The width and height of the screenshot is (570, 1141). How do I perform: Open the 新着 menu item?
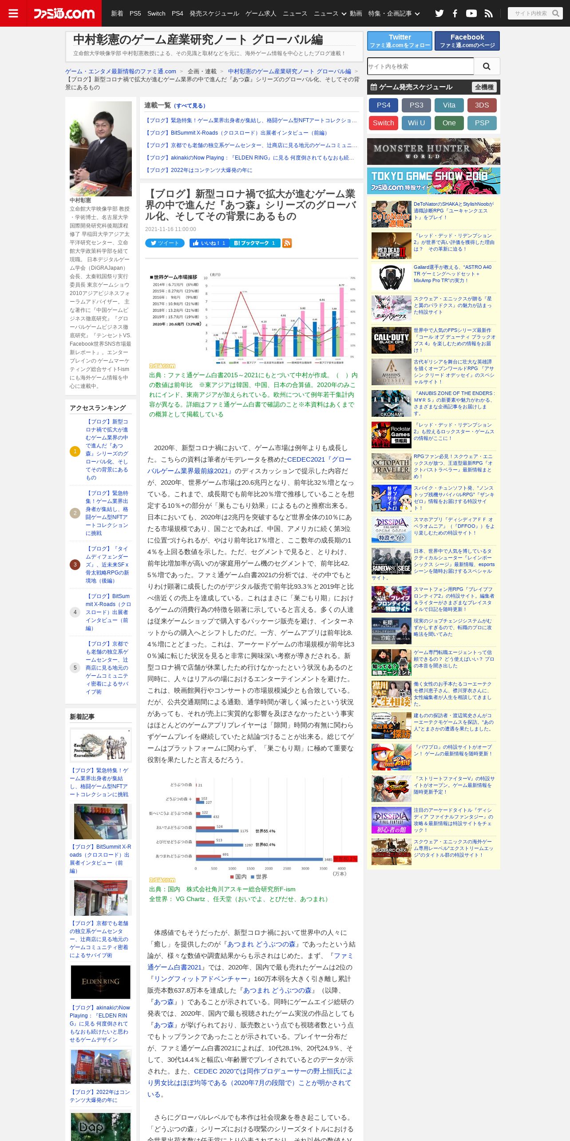(x=117, y=13)
